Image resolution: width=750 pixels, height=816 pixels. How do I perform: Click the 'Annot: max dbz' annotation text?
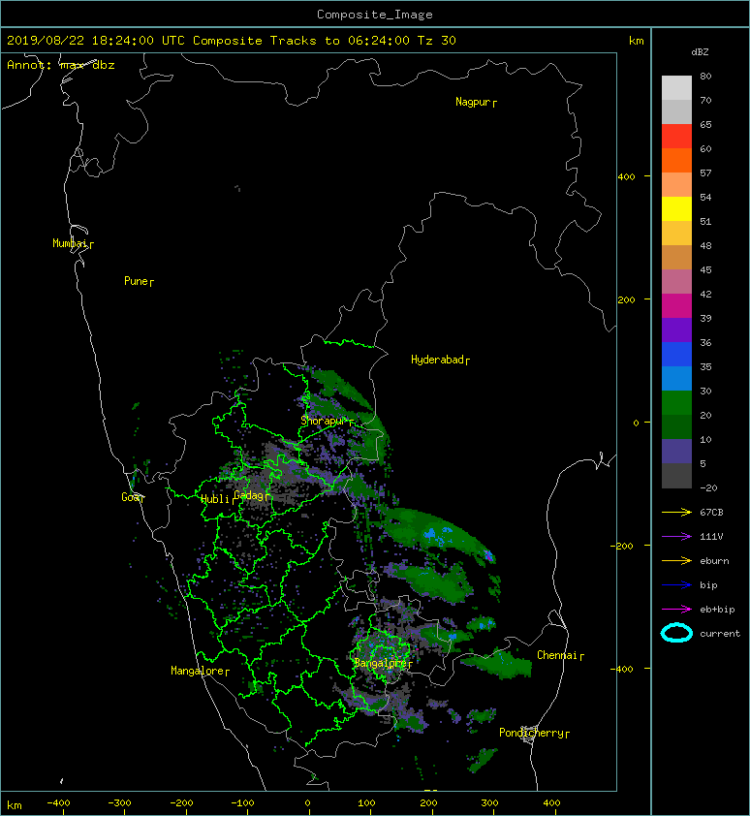click(x=61, y=65)
